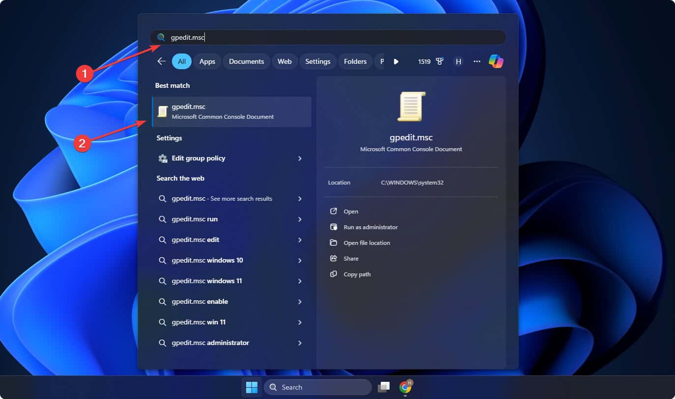Image resolution: width=675 pixels, height=399 pixels.
Task: Open the three-dot more options menu
Action: click(x=477, y=61)
